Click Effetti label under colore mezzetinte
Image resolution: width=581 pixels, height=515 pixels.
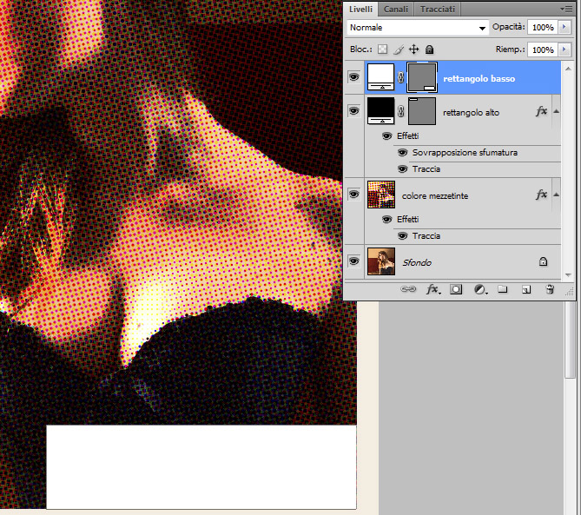pyautogui.click(x=407, y=220)
